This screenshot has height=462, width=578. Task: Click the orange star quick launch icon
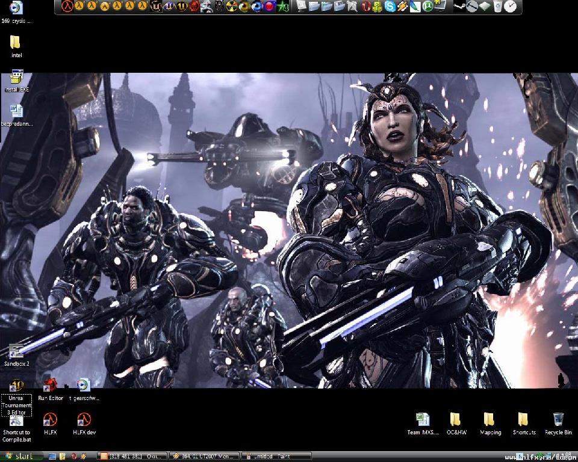(83, 457)
